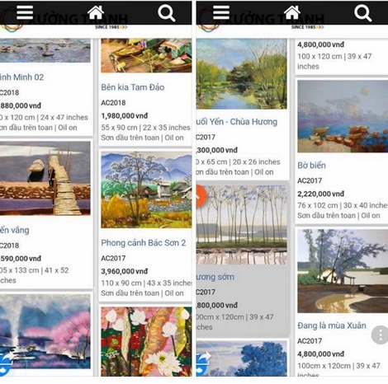This screenshot has width=388, height=384.
Task: View tall trees Sương sớm painting thumbnail
Action: 242,225
